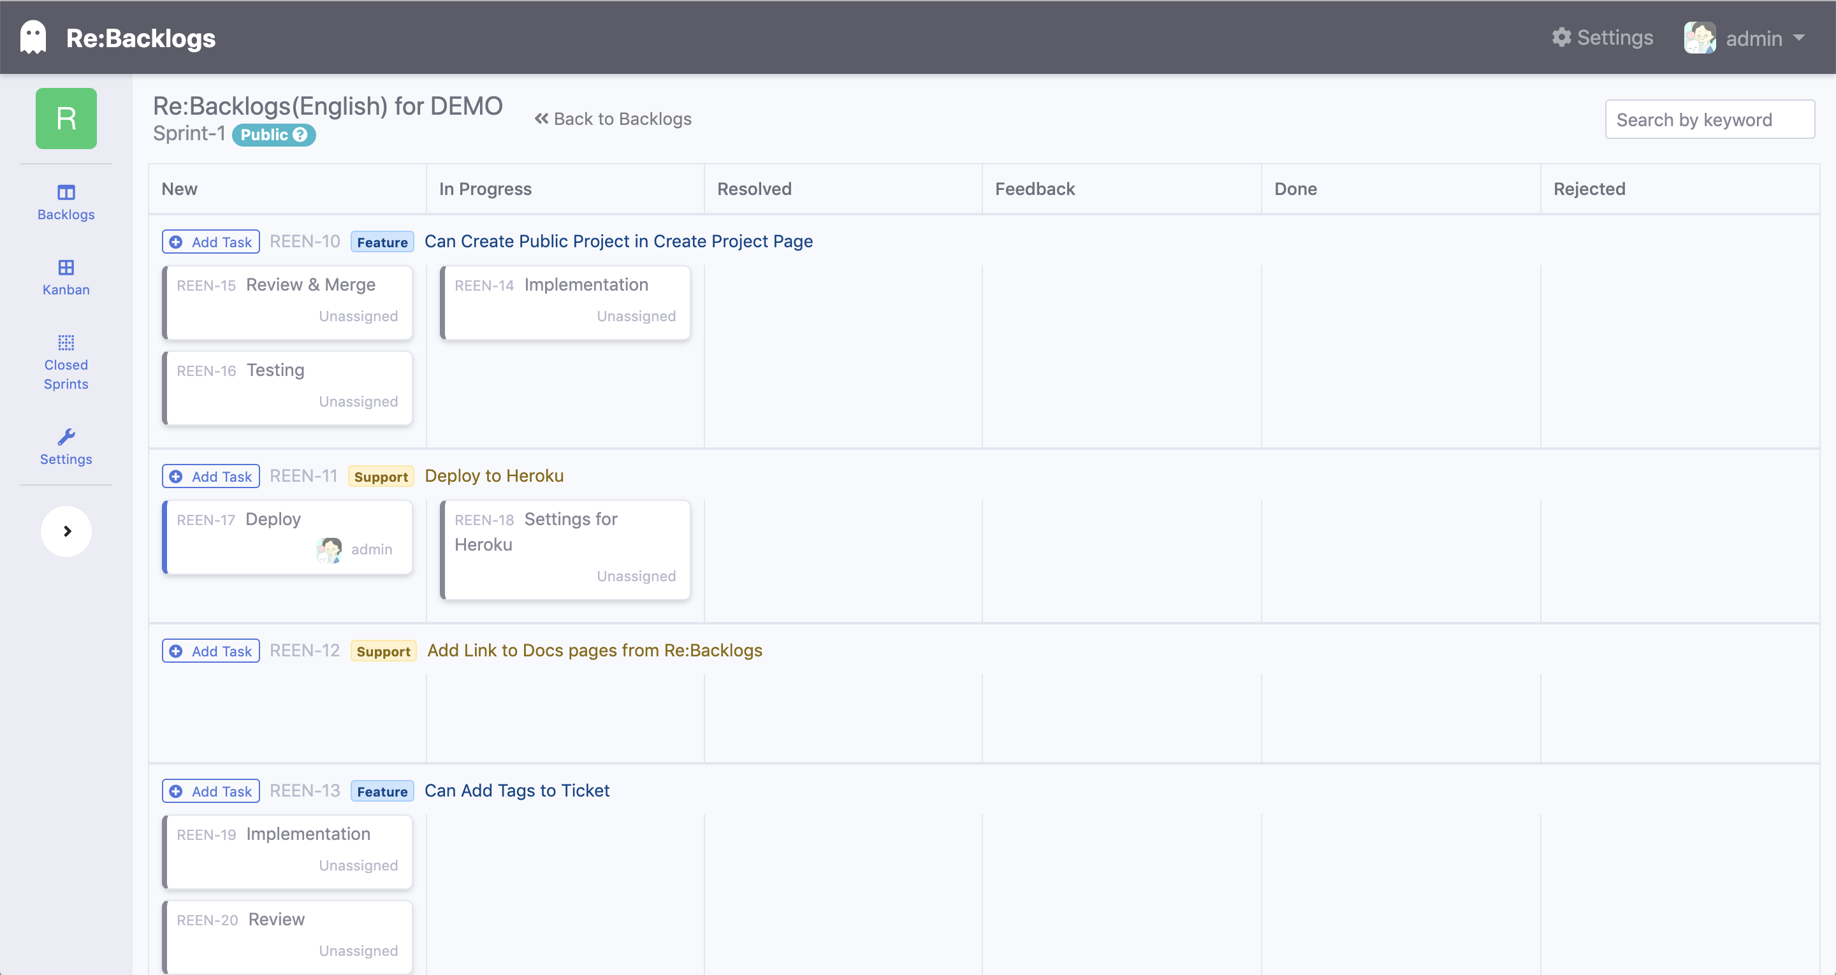
Task: Click the gear Settings icon in header
Action: coord(1561,37)
